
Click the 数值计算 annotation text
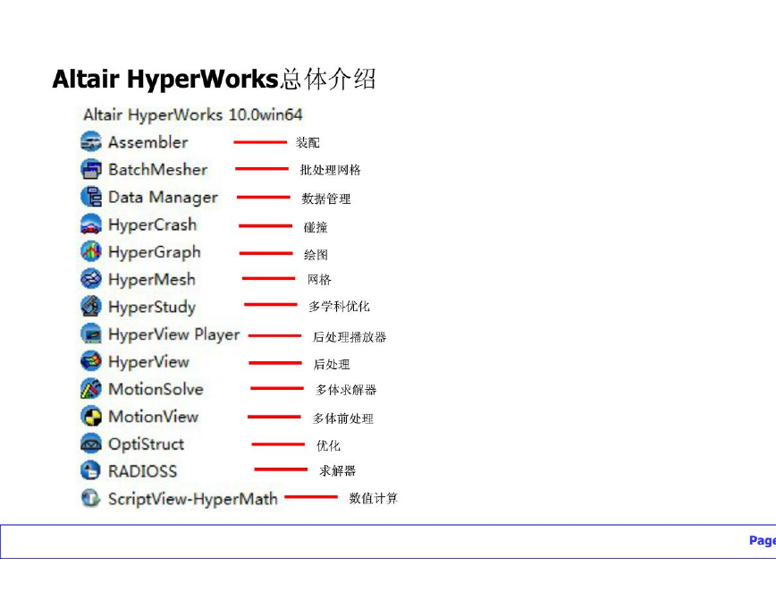373,498
